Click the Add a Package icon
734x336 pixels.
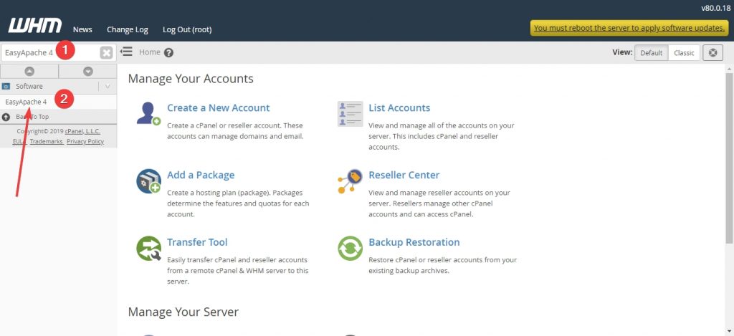pyautogui.click(x=148, y=181)
